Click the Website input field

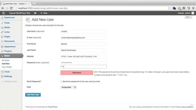tap(84, 56)
